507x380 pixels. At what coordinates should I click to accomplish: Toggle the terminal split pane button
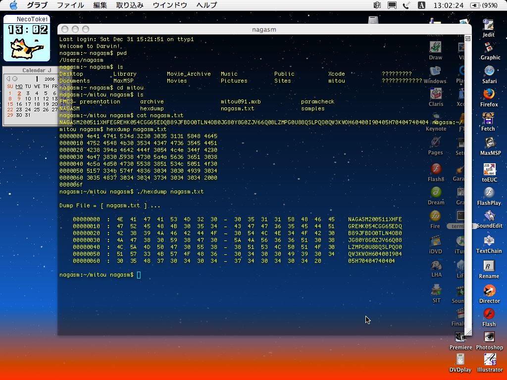[x=467, y=39]
